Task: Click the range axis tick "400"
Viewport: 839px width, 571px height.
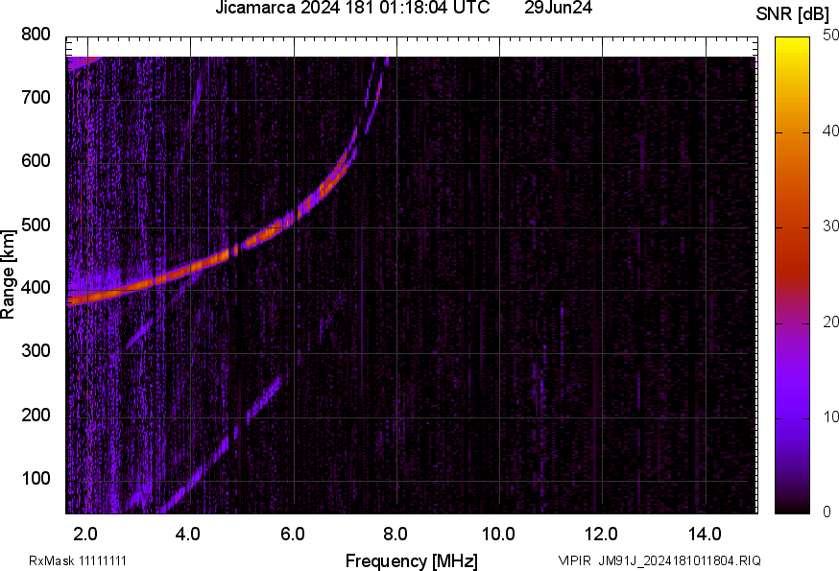Action: tap(36, 287)
